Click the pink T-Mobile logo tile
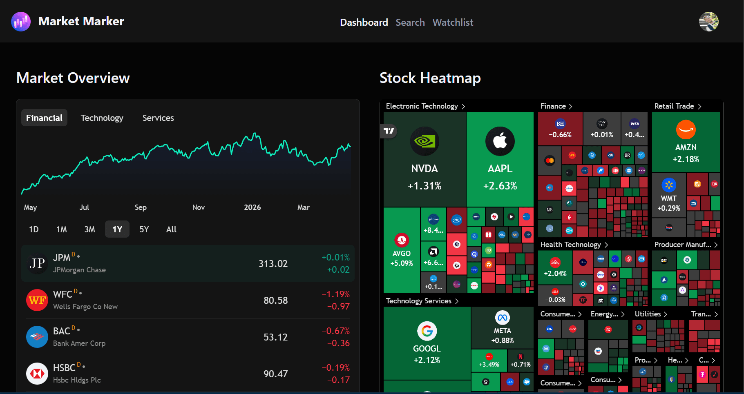744x394 pixels. 702,374
